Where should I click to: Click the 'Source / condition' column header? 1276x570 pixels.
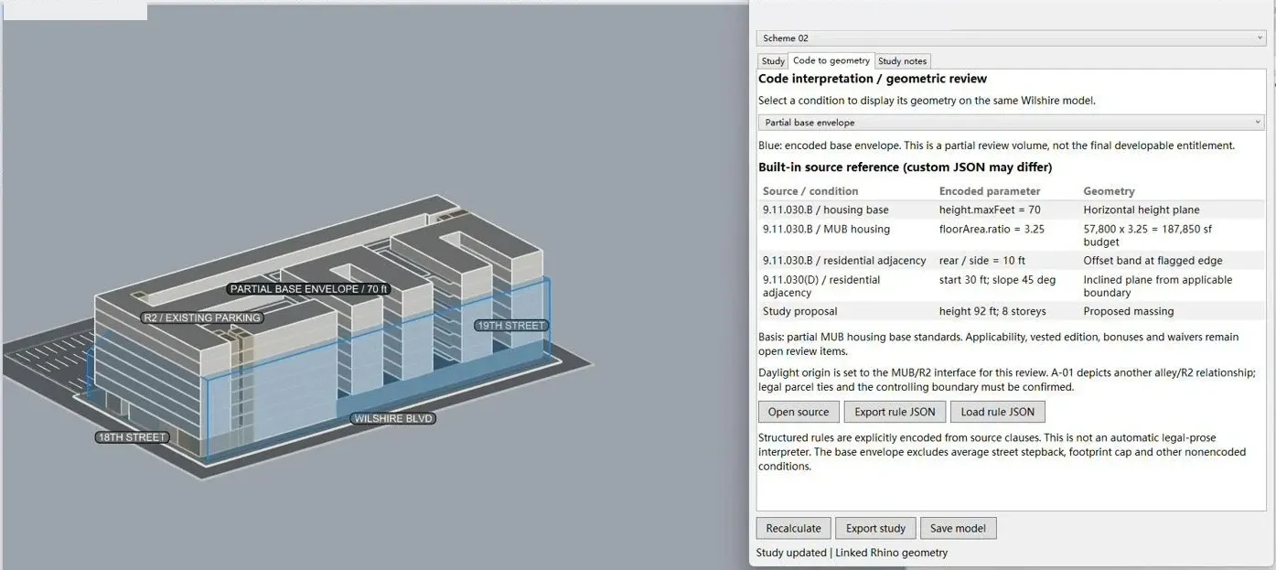click(x=810, y=191)
